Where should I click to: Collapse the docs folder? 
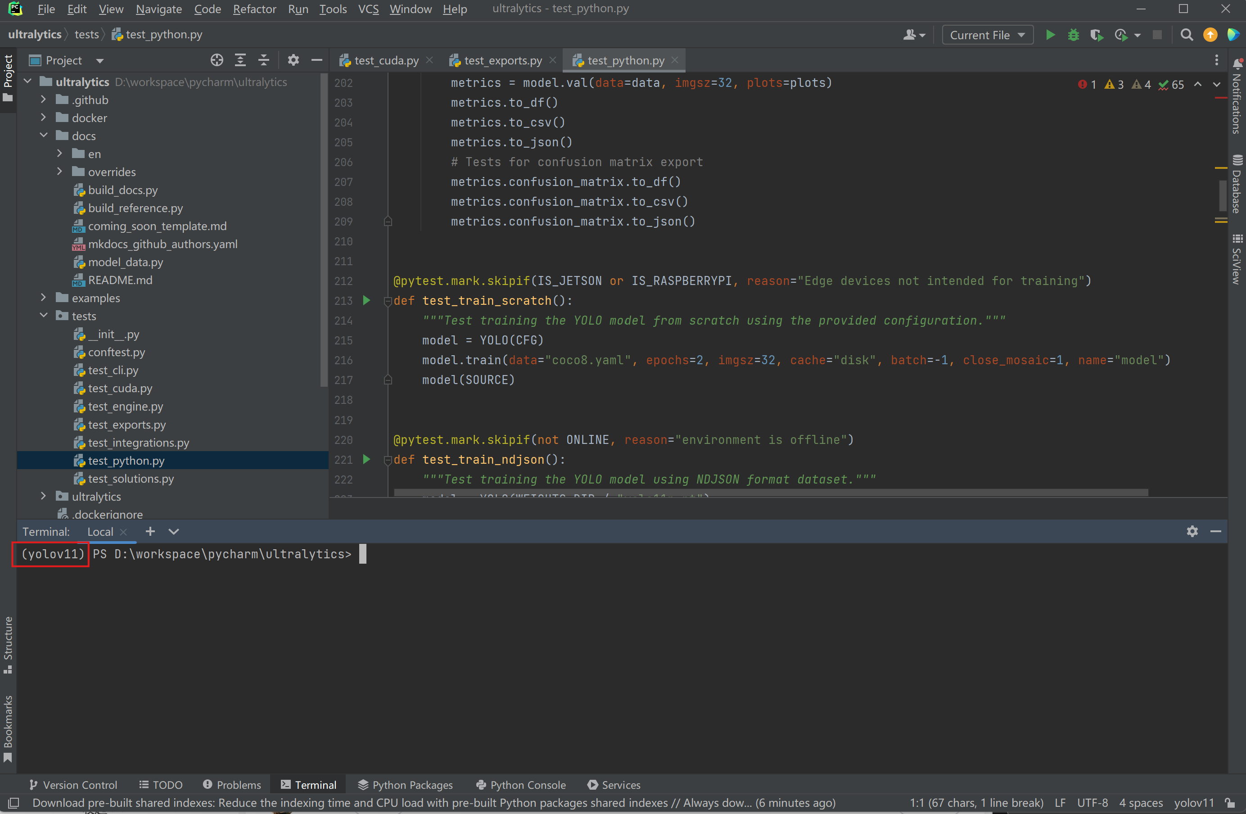(44, 136)
